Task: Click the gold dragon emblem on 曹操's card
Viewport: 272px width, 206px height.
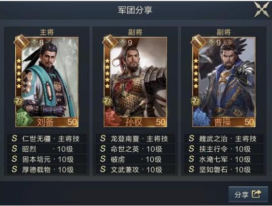Action: click(196, 102)
